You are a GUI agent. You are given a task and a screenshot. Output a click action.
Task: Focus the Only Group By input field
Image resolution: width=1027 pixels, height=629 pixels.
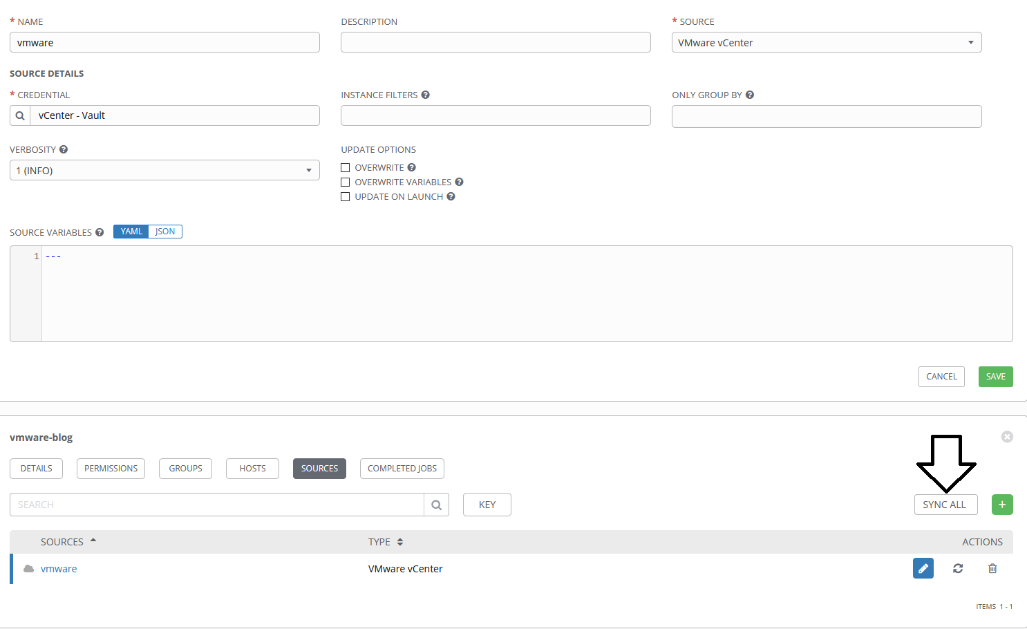(x=827, y=116)
